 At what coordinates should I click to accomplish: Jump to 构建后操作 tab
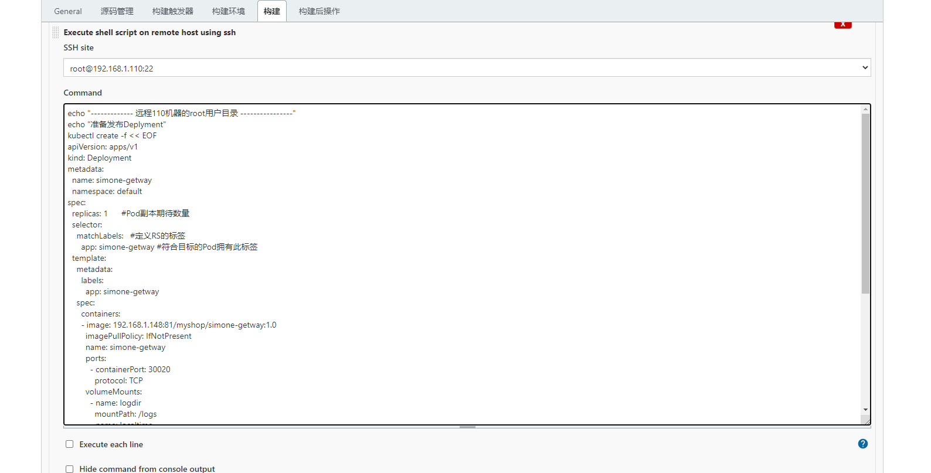(319, 11)
